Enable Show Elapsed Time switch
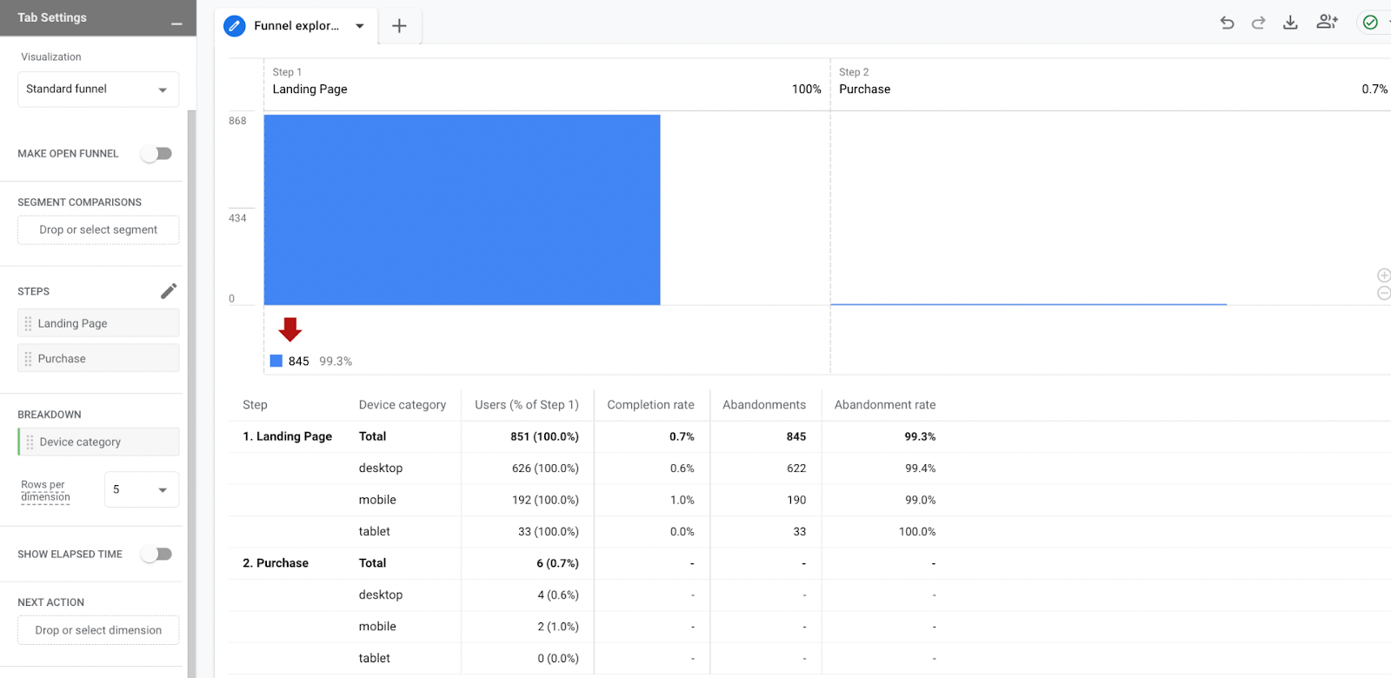 [x=157, y=555]
